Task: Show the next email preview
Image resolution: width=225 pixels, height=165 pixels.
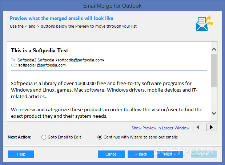Action: coord(212,127)
